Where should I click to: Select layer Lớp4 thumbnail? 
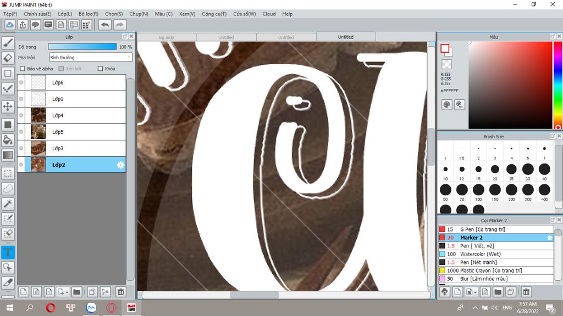point(38,115)
